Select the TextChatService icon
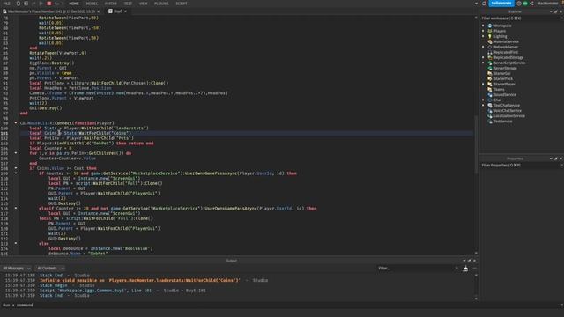The height and width of the screenshot is (317, 564). coord(490,106)
